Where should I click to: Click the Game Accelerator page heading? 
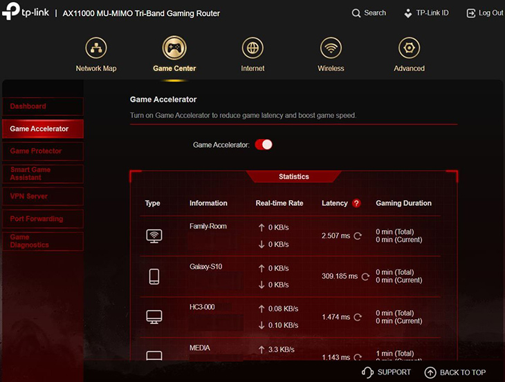(163, 99)
